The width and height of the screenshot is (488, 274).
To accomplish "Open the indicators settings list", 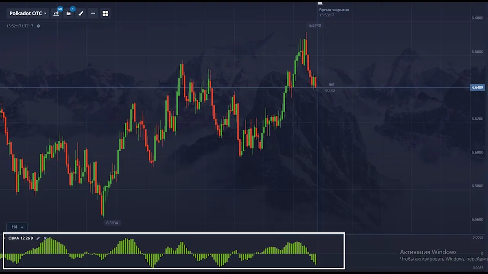I will [69, 13].
